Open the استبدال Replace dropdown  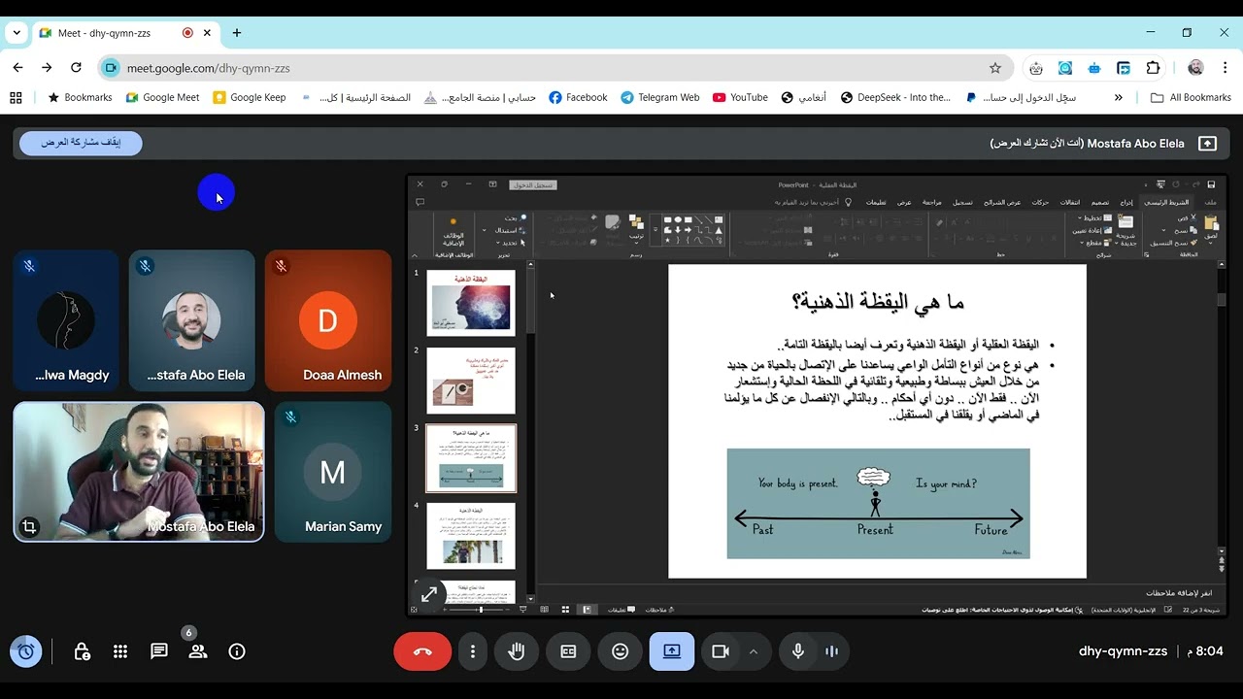click(x=506, y=230)
